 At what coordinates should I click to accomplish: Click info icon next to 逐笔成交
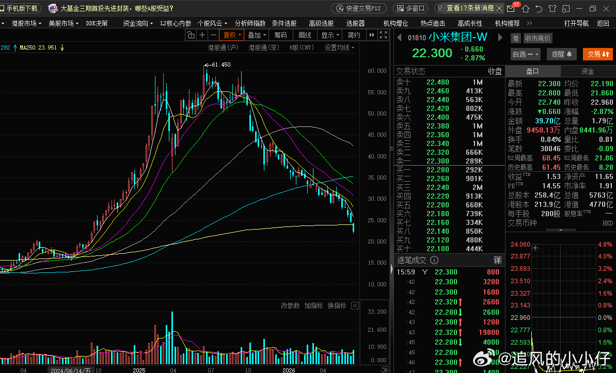[x=434, y=260]
